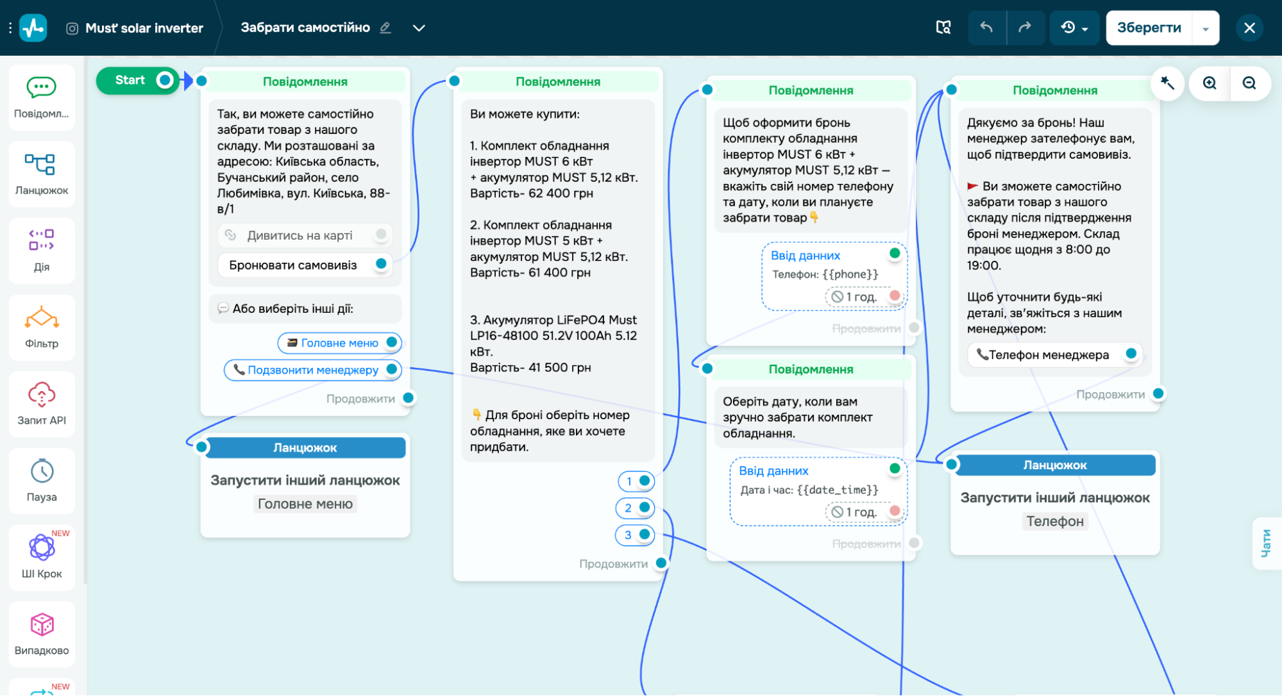Undo the last change
1282x696 pixels.
(x=986, y=28)
